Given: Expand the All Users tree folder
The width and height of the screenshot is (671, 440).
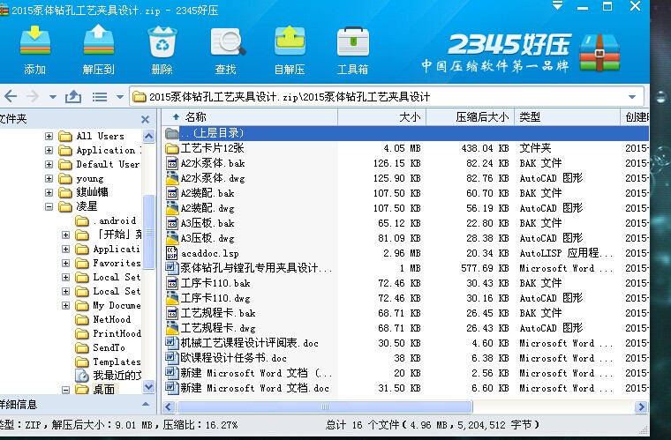Looking at the screenshot, I should (49, 137).
